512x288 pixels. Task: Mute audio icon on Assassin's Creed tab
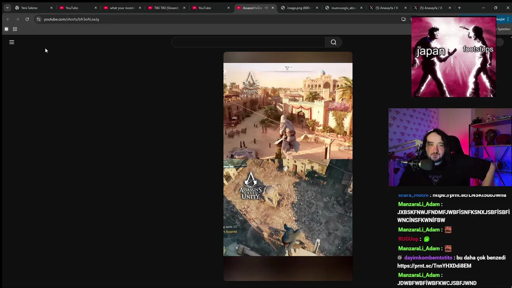266,8
